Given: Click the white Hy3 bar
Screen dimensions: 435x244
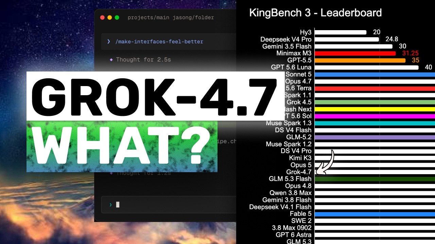Looking at the screenshot, I should (x=341, y=33).
